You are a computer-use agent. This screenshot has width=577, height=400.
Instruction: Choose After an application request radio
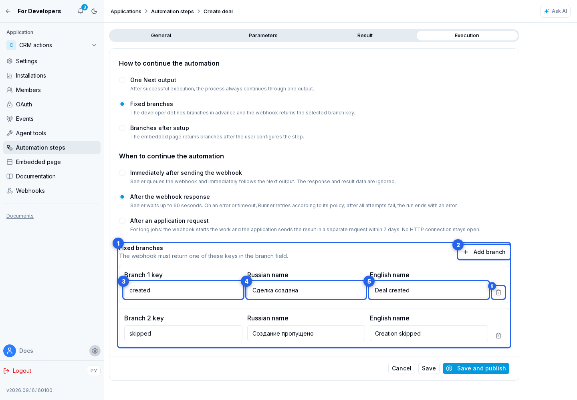(x=122, y=221)
